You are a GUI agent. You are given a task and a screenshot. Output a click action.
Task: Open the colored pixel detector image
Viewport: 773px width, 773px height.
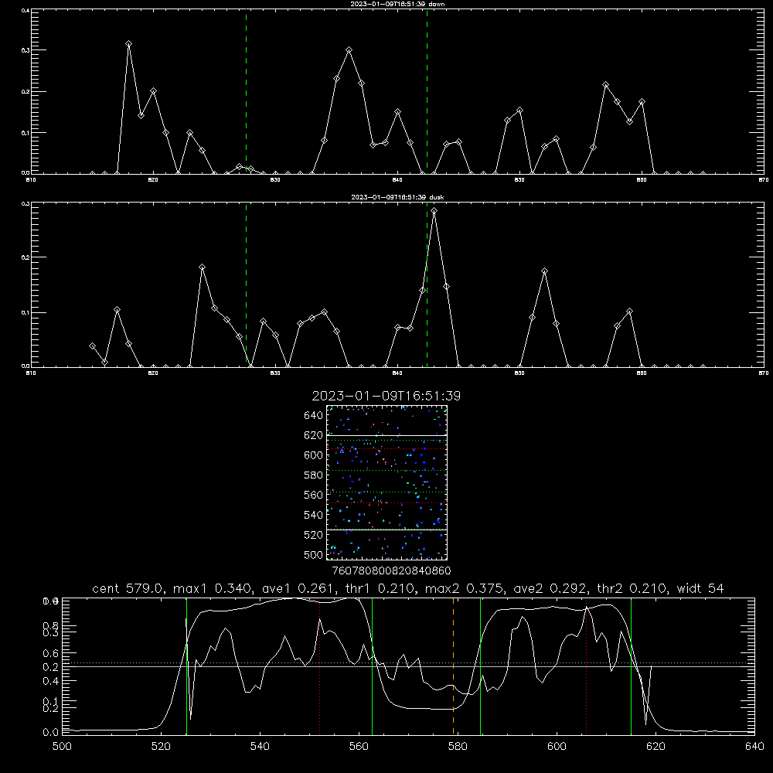coord(386,482)
